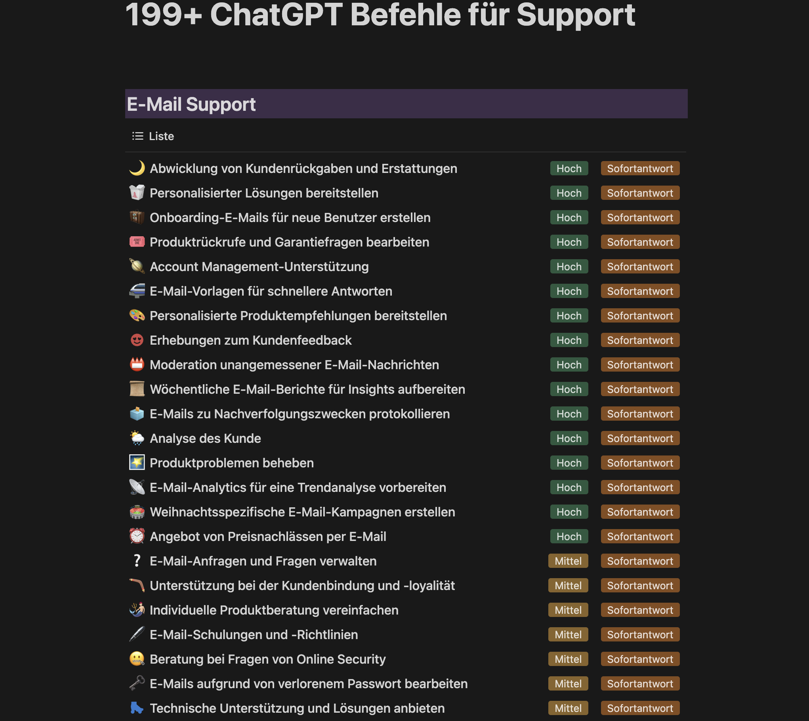The height and width of the screenshot is (721, 809).
Task: Click Sofortantwort tag on Analyse des Kunde row
Action: click(x=640, y=438)
